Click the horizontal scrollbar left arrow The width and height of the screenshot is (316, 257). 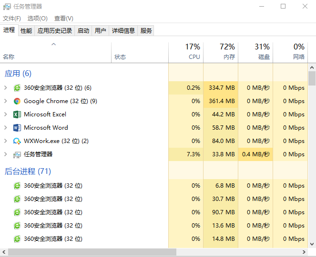pyautogui.click(x=4, y=252)
